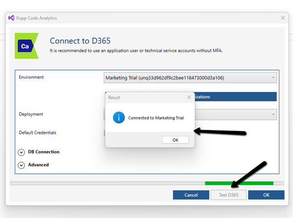Close the Kupp Code Analytics window
Viewport: 293px width, 218px height.
point(283,18)
